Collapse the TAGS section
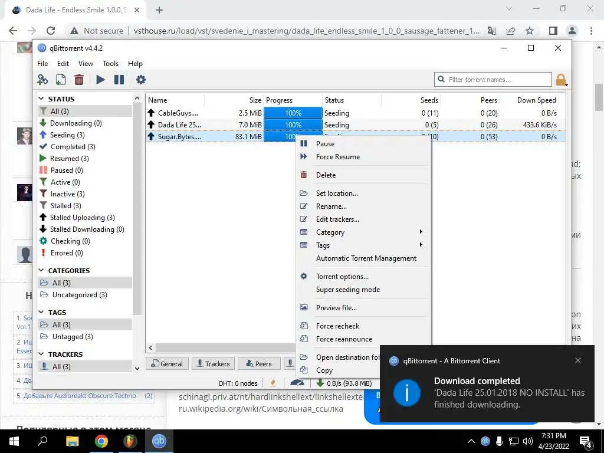Image resolution: width=604 pixels, height=453 pixels. pyautogui.click(x=42, y=312)
